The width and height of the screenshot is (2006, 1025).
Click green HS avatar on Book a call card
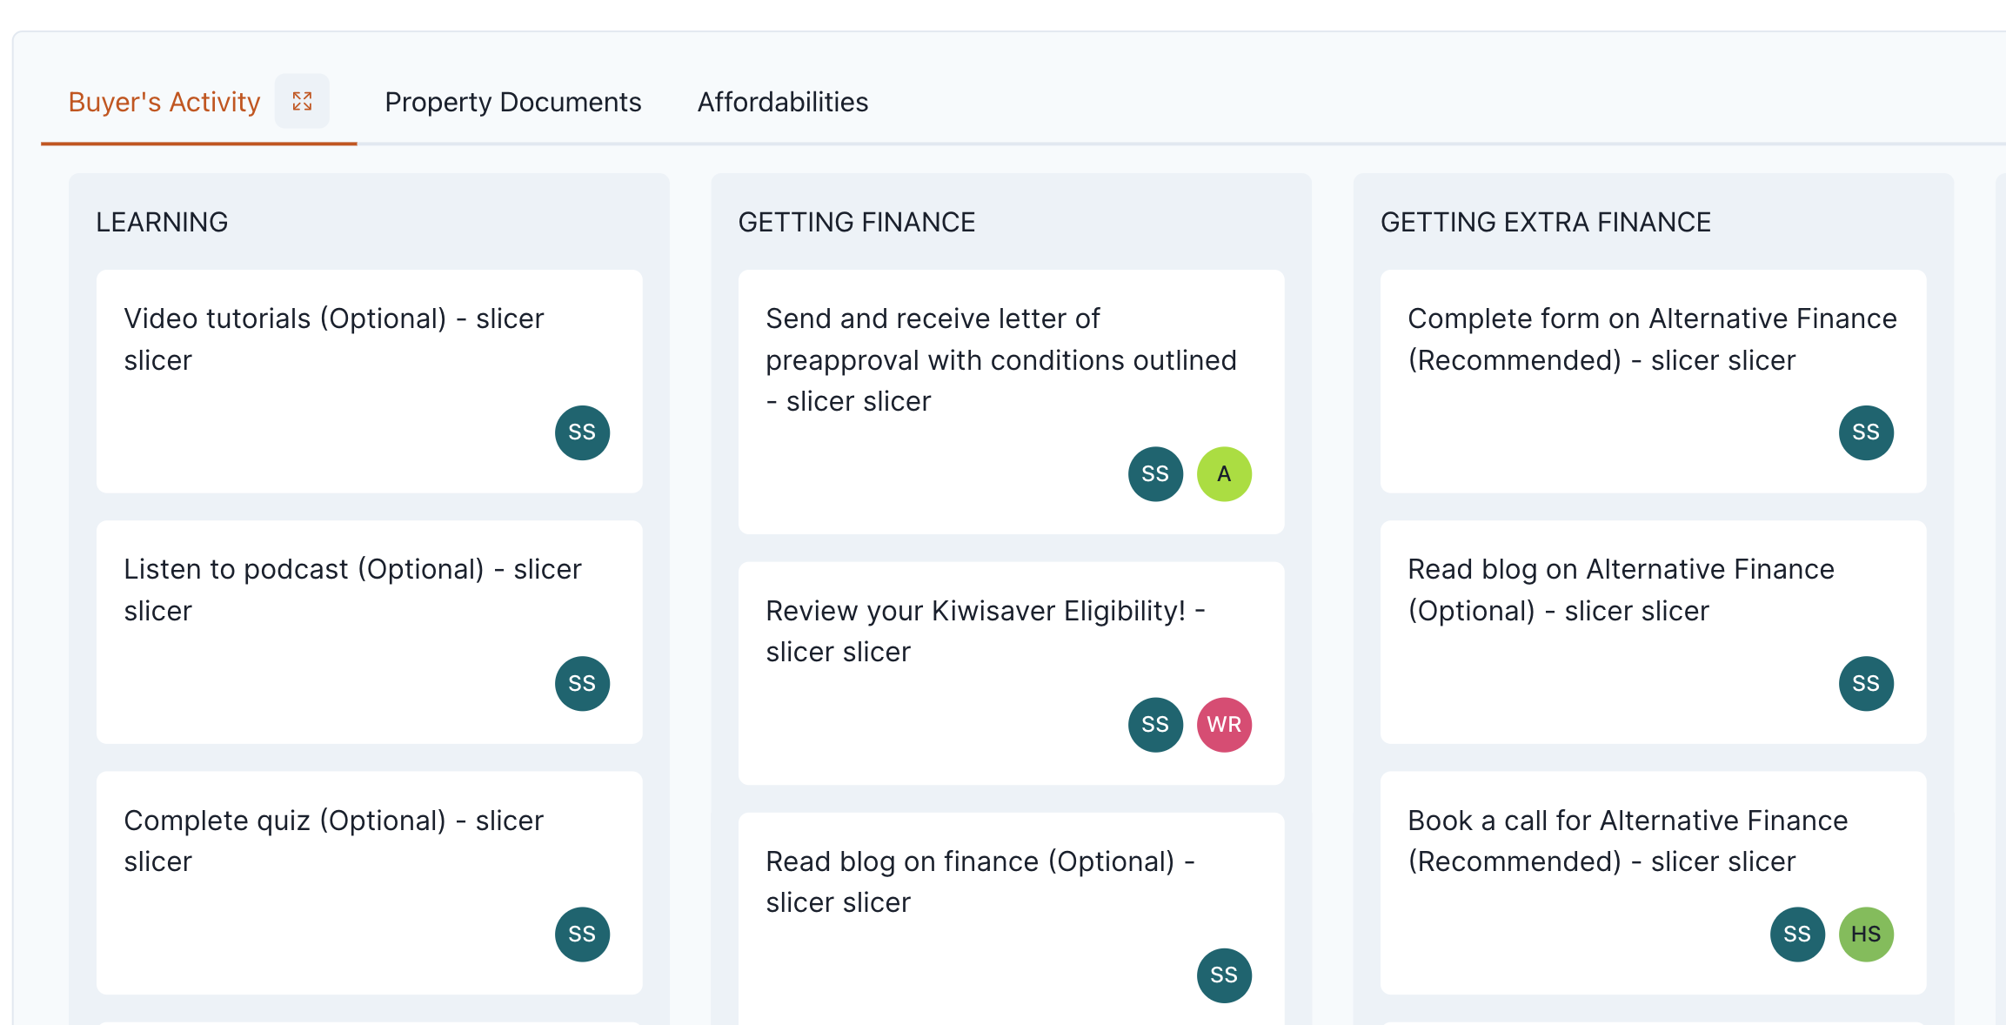[1866, 935]
